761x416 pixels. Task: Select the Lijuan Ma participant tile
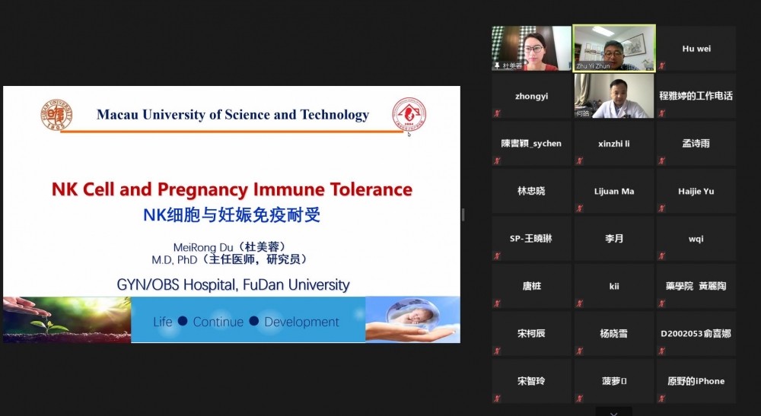click(613, 191)
